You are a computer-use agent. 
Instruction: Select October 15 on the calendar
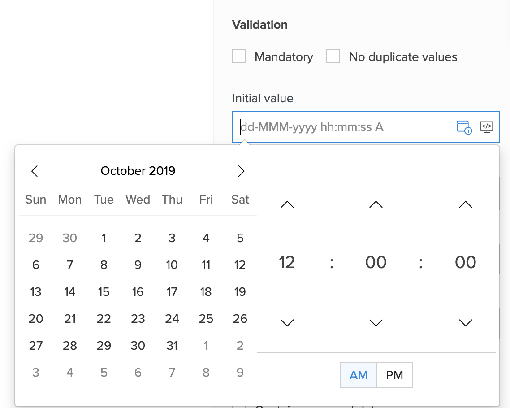(x=104, y=292)
